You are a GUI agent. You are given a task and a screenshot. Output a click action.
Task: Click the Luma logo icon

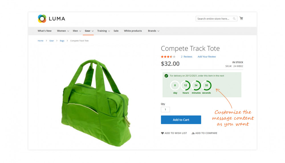tap(42, 19)
